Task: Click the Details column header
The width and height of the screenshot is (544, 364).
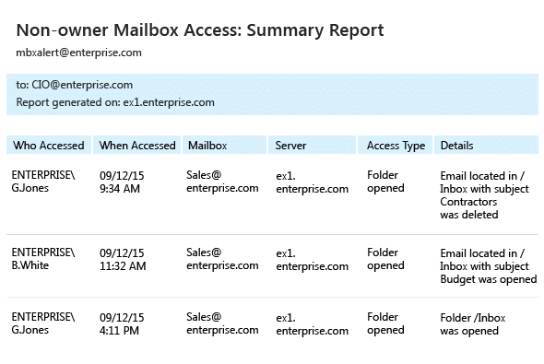Action: click(x=487, y=145)
